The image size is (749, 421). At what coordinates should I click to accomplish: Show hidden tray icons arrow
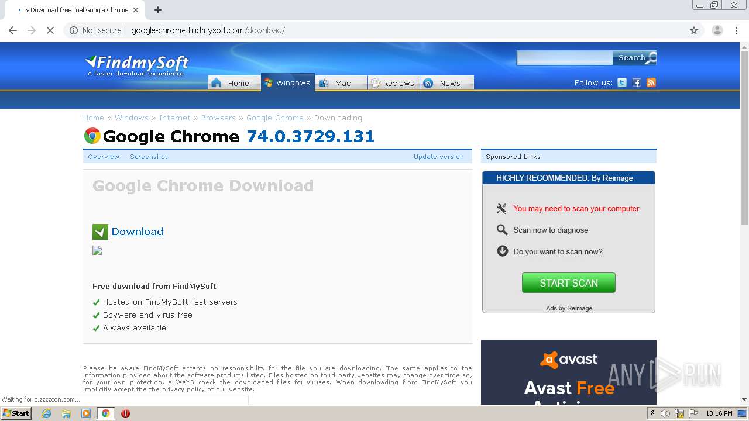(652, 413)
